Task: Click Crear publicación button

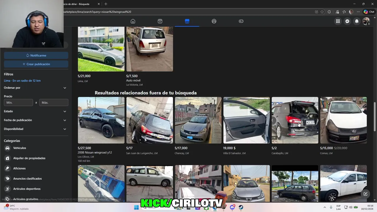Action: tap(36, 64)
